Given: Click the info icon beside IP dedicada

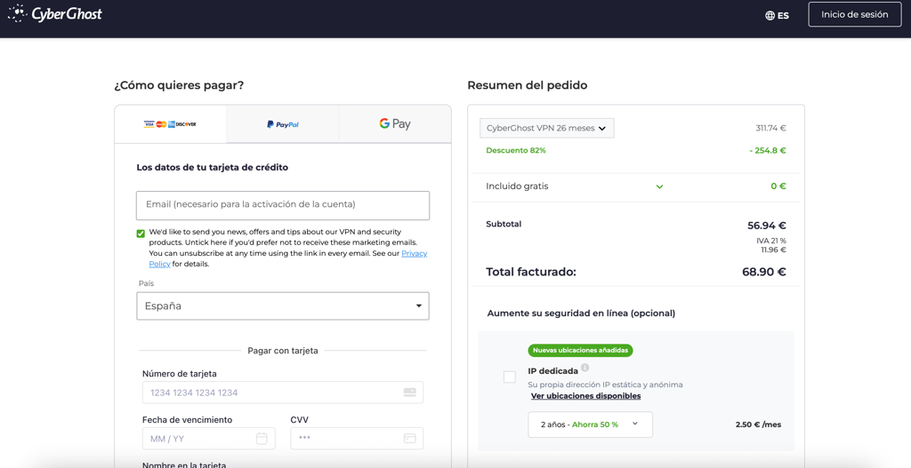Looking at the screenshot, I should coord(585,368).
